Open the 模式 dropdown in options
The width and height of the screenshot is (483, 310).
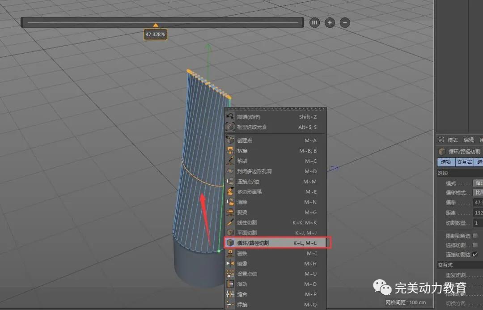(478, 183)
